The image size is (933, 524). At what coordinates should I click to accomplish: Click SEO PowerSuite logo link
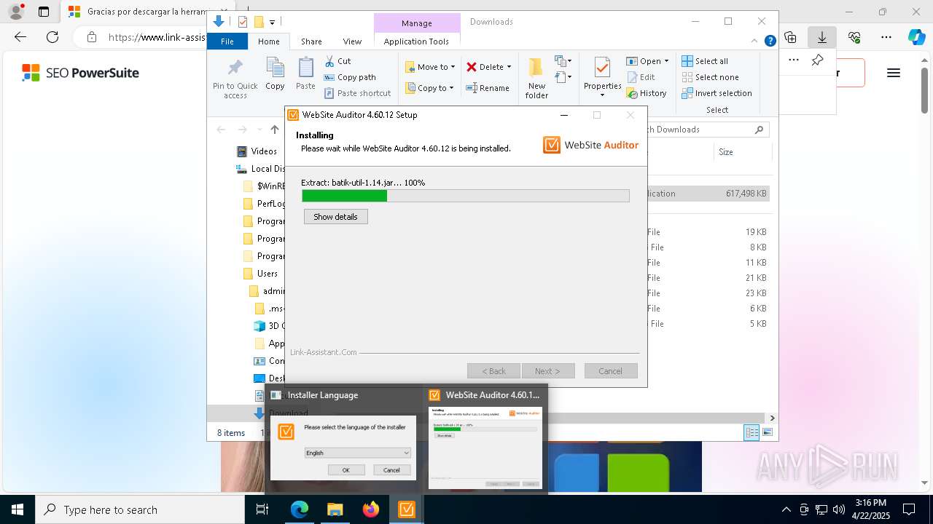[x=80, y=73]
